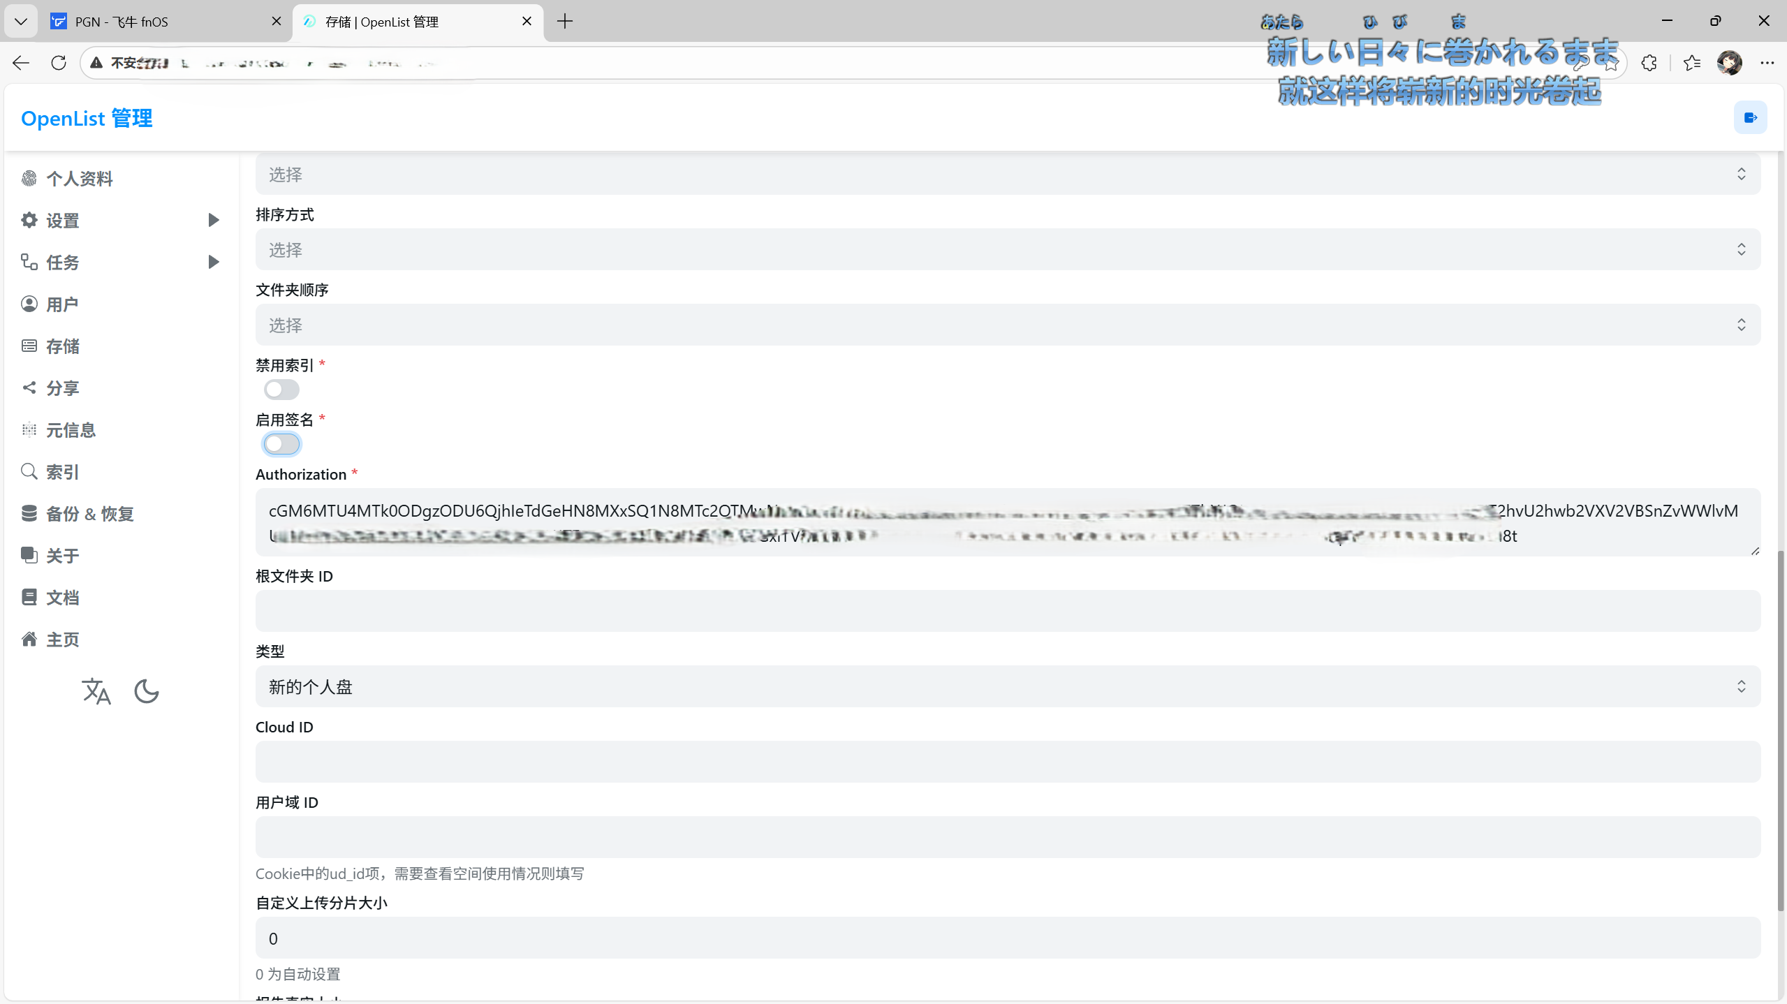
Task: Click the 根文件夹 ID input field
Action: (x=1008, y=612)
